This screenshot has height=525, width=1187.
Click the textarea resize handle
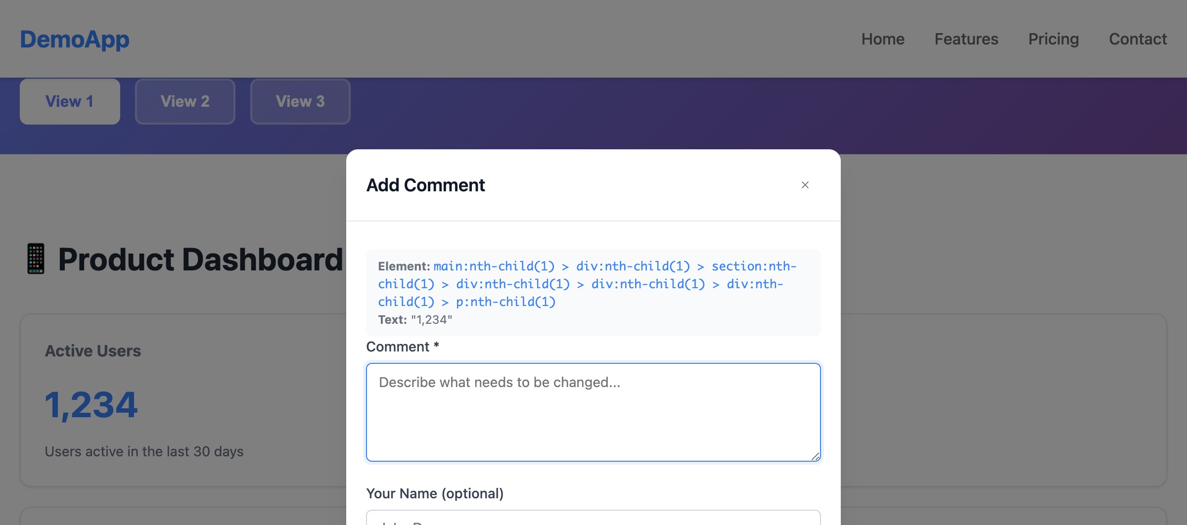(x=816, y=457)
